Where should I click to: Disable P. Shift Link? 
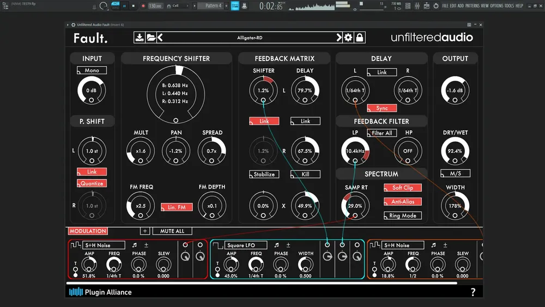(92, 172)
